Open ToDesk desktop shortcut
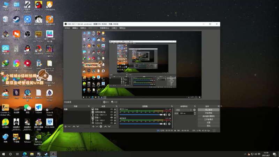Screen dimensions: 279x157 [x=38, y=109]
